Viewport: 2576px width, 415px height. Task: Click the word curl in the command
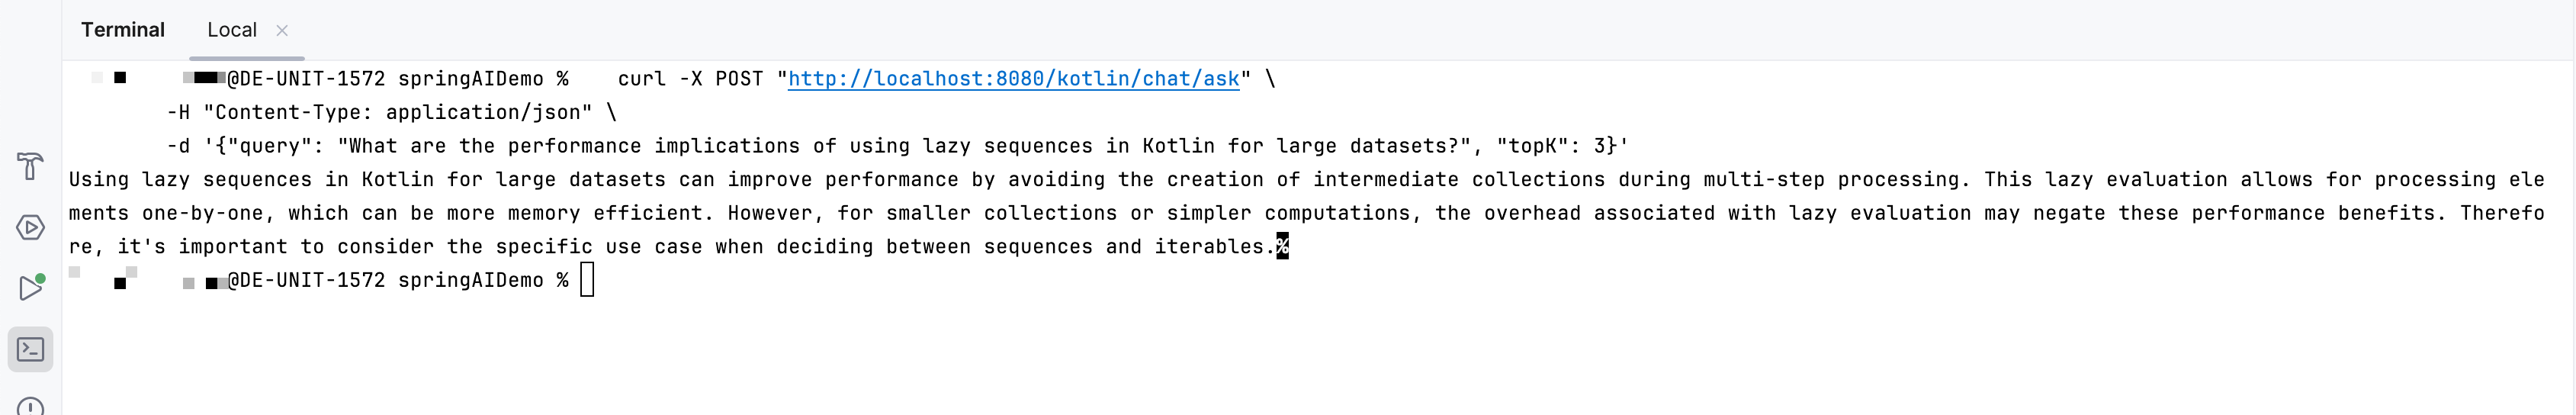click(x=641, y=79)
